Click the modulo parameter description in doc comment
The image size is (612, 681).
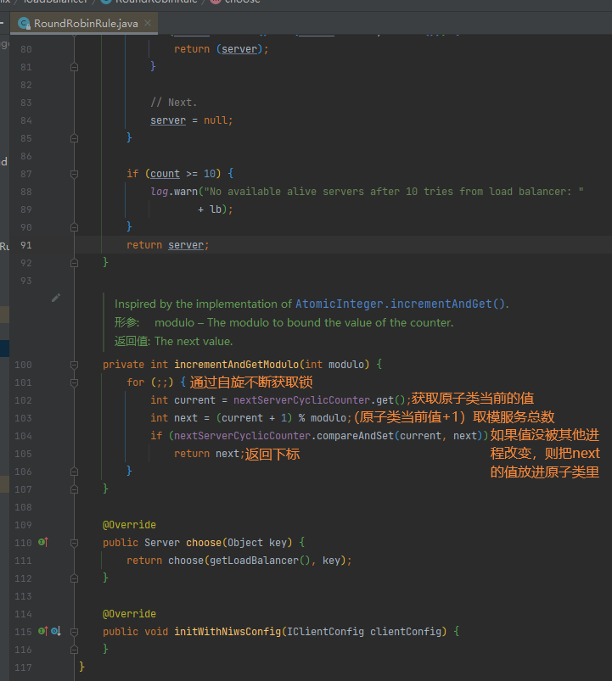[304, 323]
